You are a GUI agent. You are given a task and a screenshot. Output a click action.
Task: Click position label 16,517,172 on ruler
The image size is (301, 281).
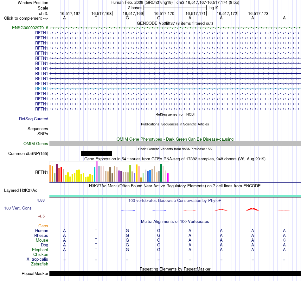pyautogui.click(x=227, y=13)
